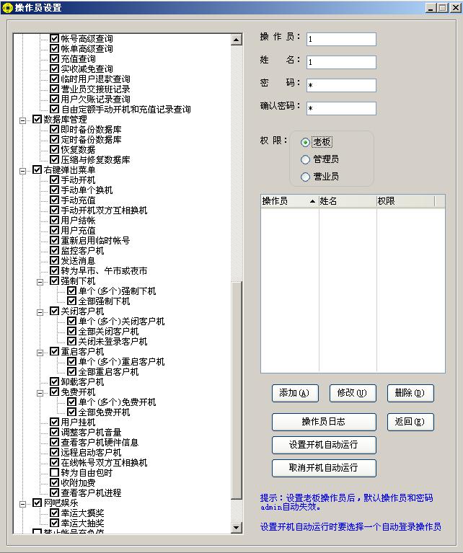Viewport: 463px width, 553px height.
Task: Click 设置开机自动运行 button
Action: pos(324,445)
